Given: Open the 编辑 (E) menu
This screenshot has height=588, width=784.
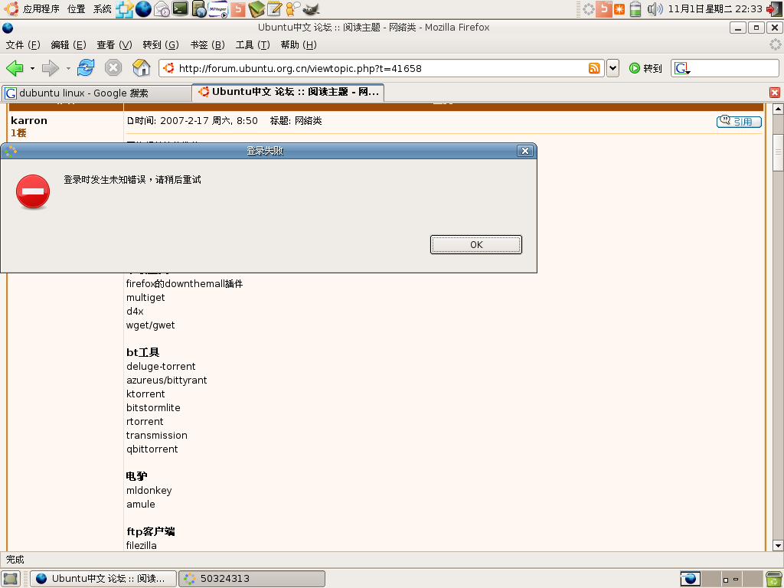Looking at the screenshot, I should click(68, 45).
